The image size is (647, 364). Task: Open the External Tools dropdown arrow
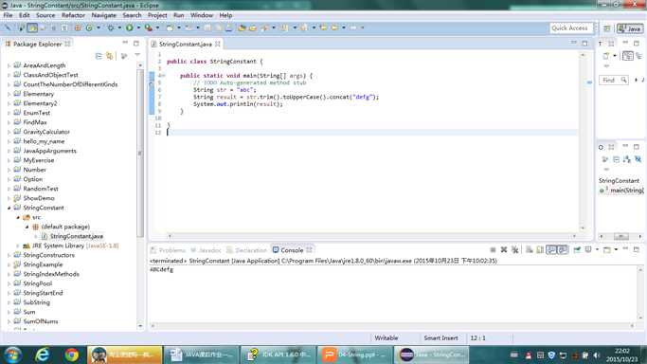[x=157, y=27]
